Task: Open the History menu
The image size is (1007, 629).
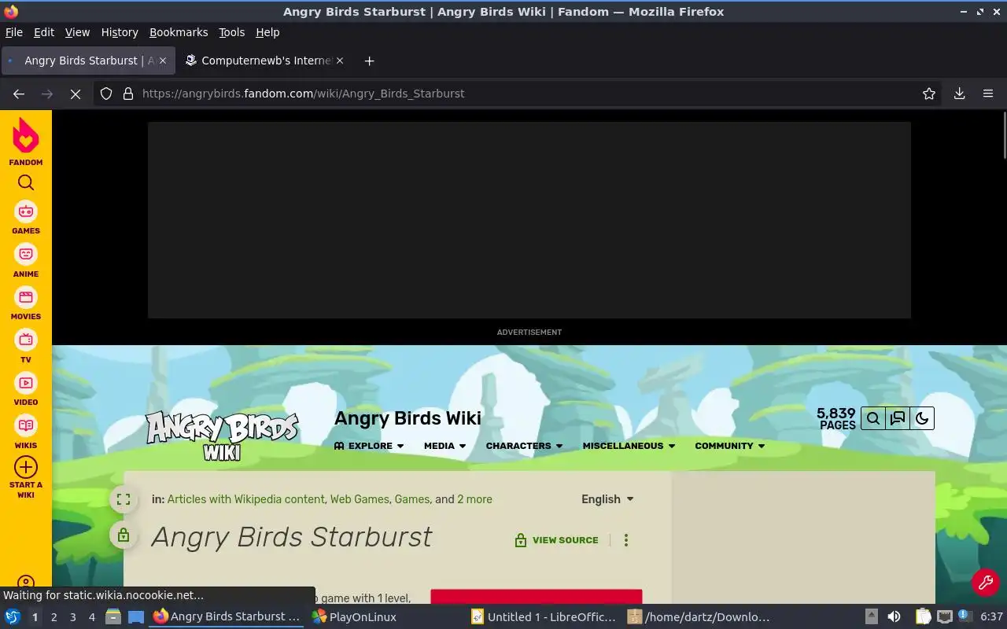Action: point(120,32)
